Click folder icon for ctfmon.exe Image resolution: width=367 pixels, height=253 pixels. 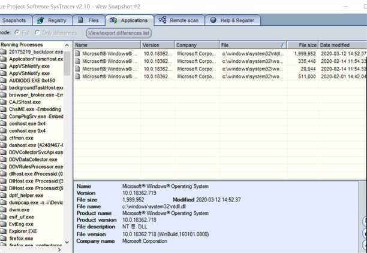click(x=3, y=138)
